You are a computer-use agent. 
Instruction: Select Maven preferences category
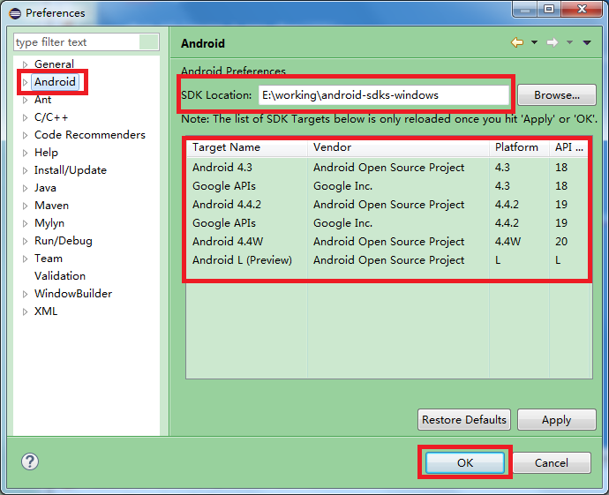pyautogui.click(x=52, y=206)
